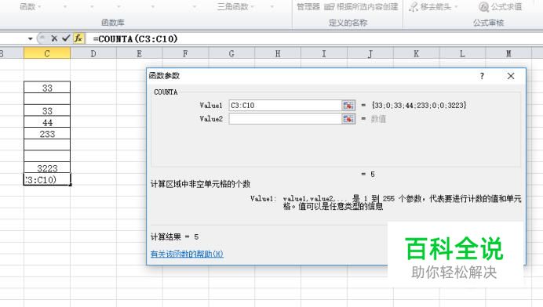Click the 计算区域中非空单元格的个数 description text
This screenshot has height=307, width=543.
tap(200, 184)
